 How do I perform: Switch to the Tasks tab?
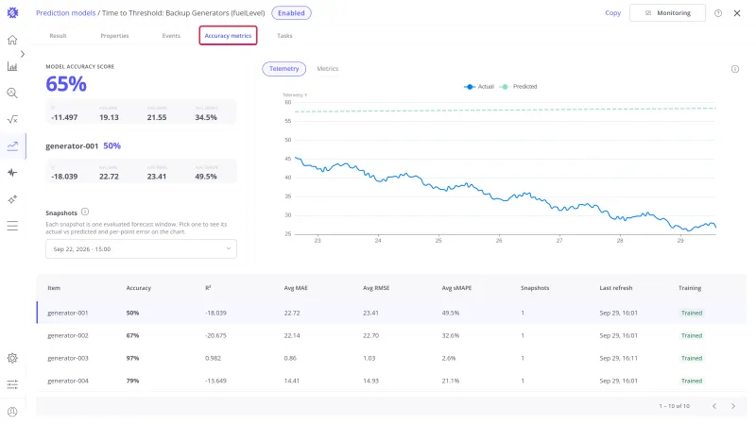284,36
